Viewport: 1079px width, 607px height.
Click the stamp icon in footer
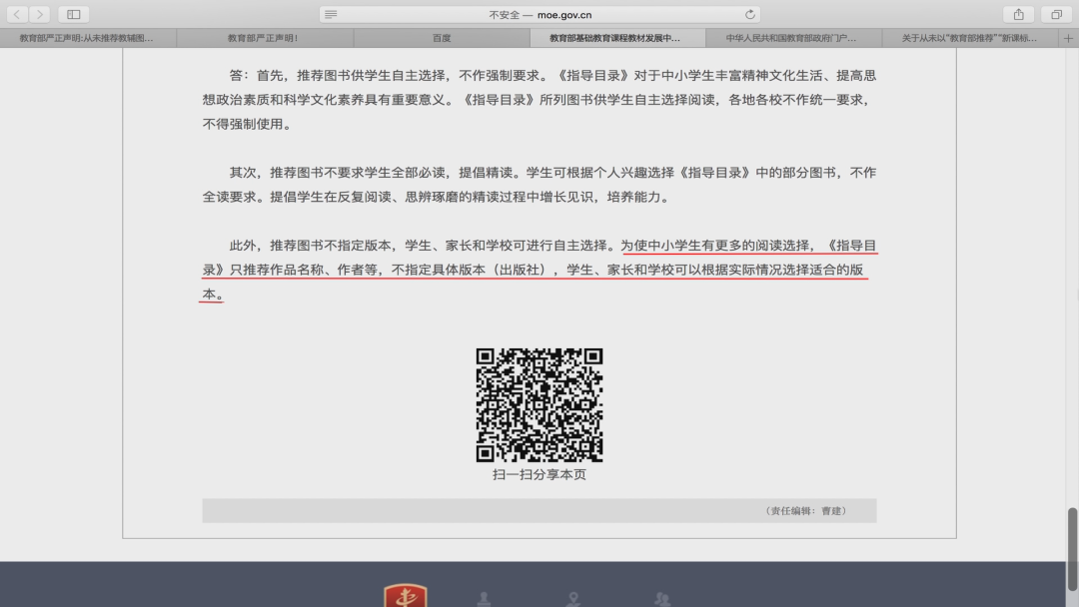(485, 599)
